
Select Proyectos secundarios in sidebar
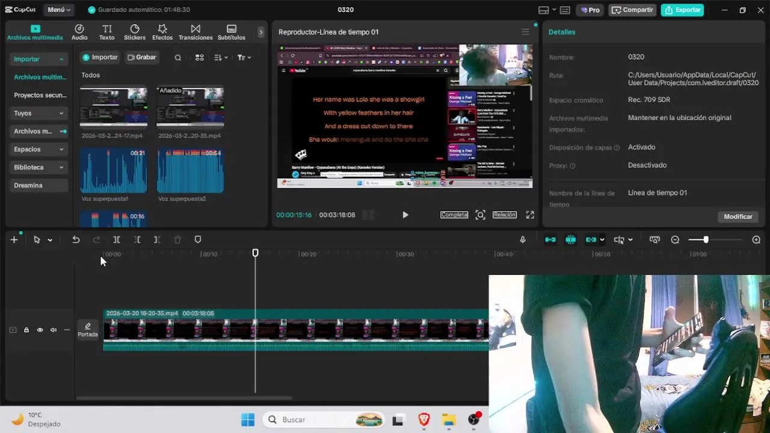[40, 95]
